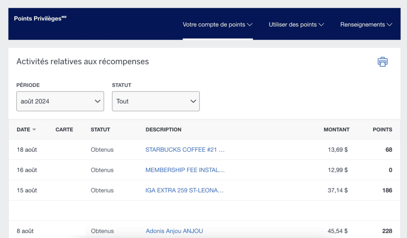Click the print icon for rewards activity
Screen dimensions: 407x238
(382, 62)
